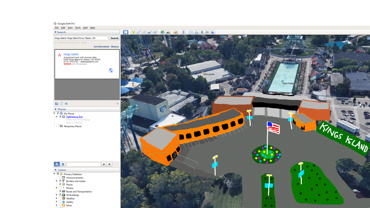
Task: Open the ruler measurement tool
Action: click(x=184, y=32)
